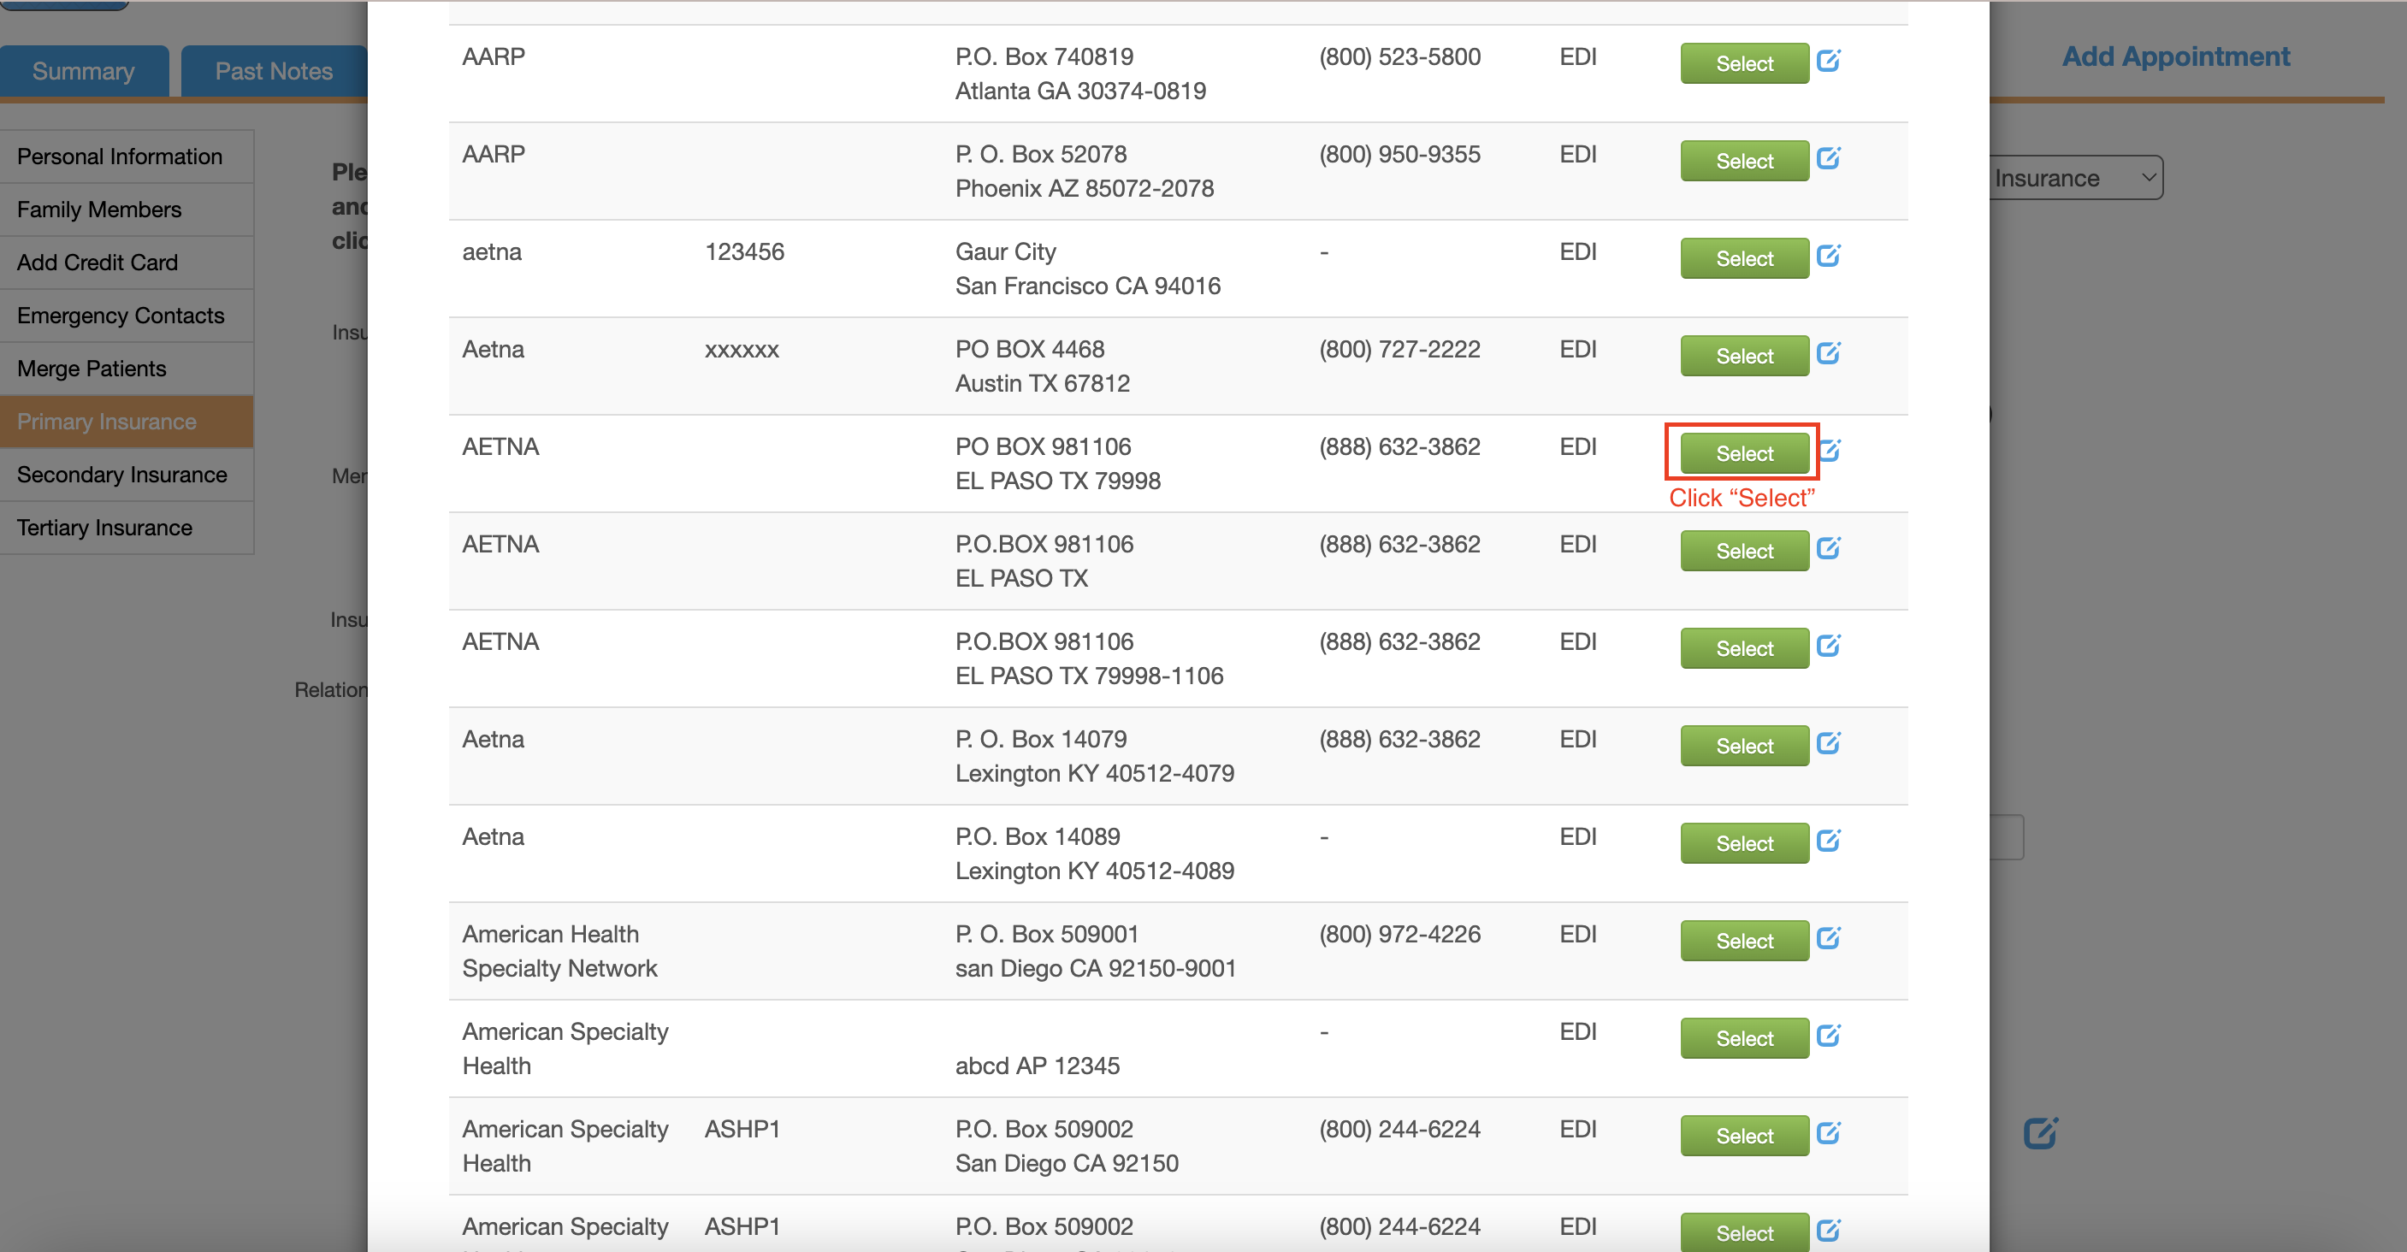Screen dimensions: 2407x1252
Task: Open Emergency Contacts section
Action: [126, 316]
